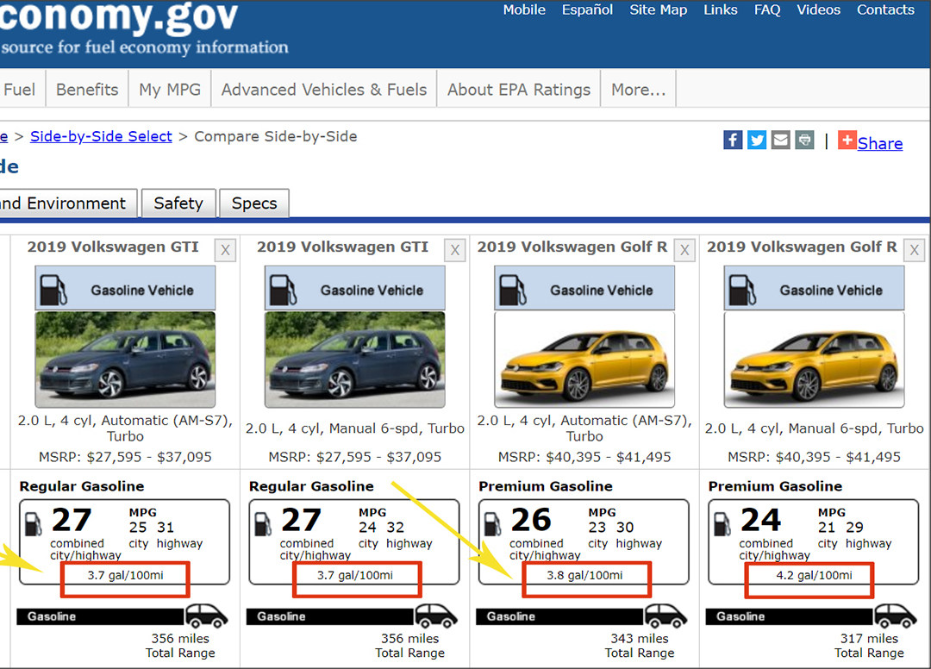Go to the Site Map link
The height and width of the screenshot is (669, 931).
click(x=659, y=10)
